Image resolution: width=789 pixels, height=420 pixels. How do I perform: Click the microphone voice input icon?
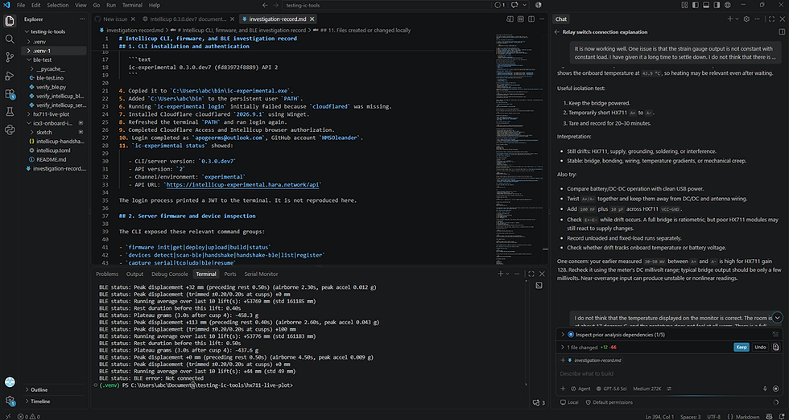[766, 389]
